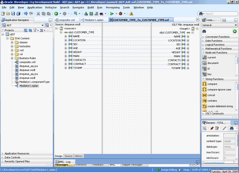Select the concat string function
The image size is (239, 173).
click(211, 95)
